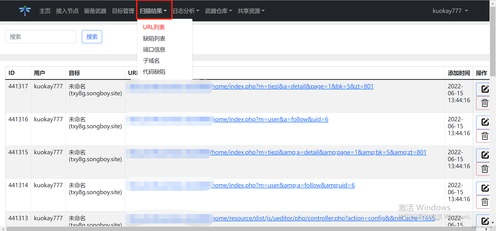The image size is (496, 231).
Task: Open the tiezi &amp; detail link in row 441315
Action: pyautogui.click(x=318, y=152)
